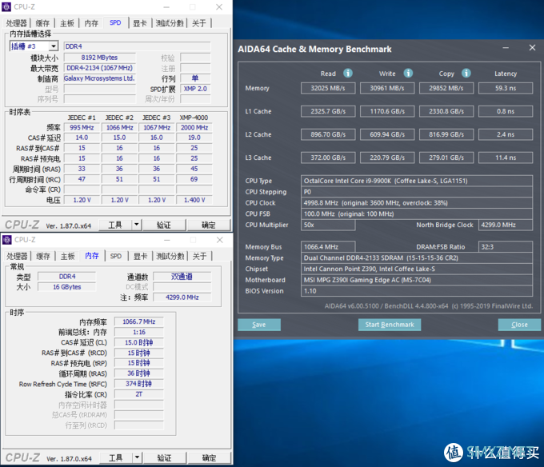Click the 确定 button in the top CPU-Z
Screen dimensions: 544x467
pos(209,225)
